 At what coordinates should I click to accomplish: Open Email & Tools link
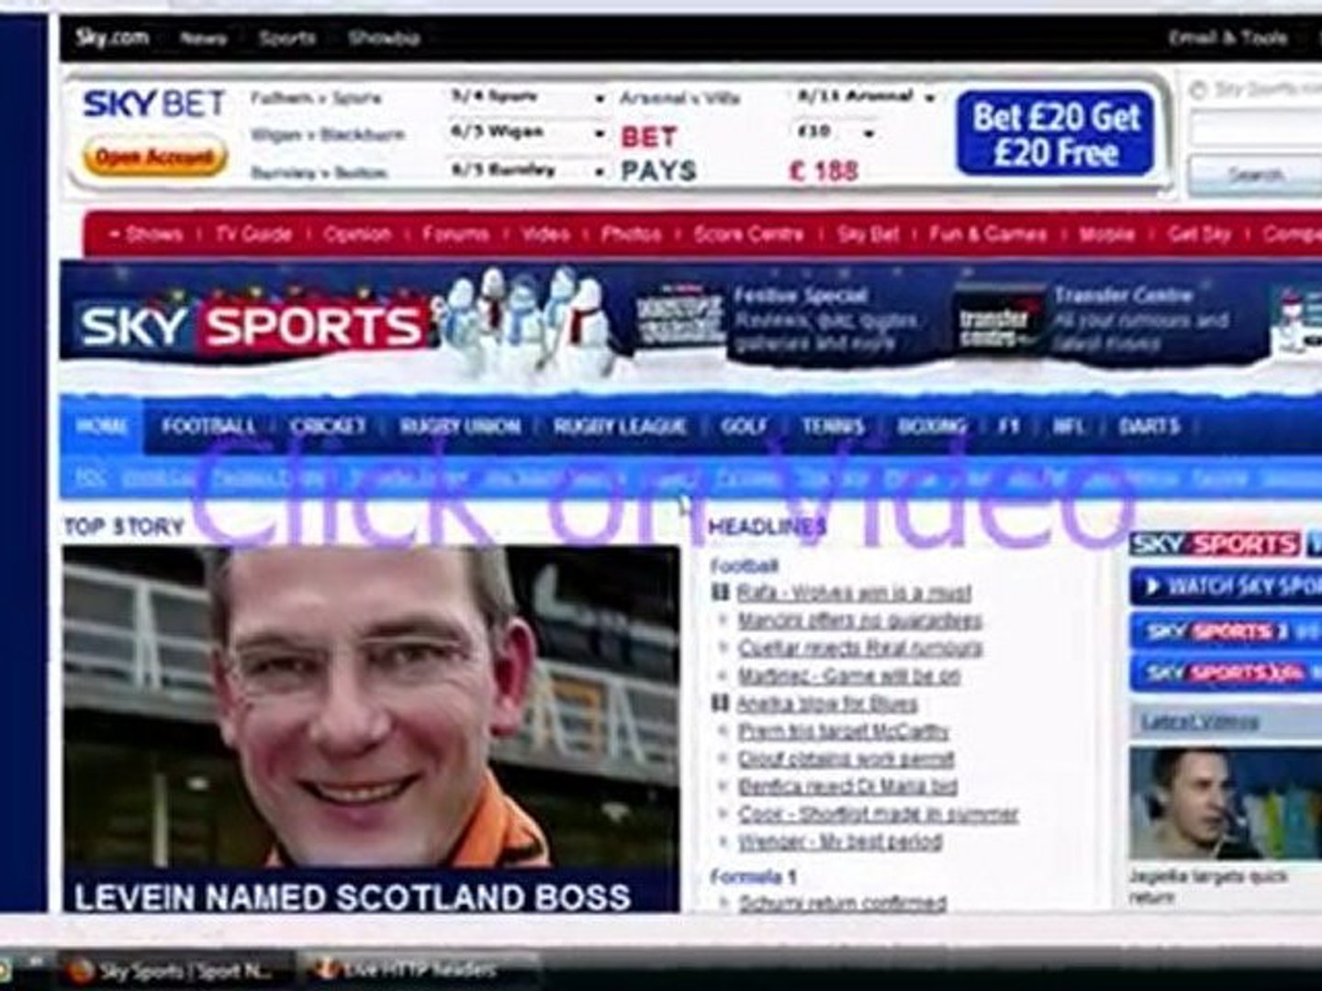click(x=1228, y=38)
